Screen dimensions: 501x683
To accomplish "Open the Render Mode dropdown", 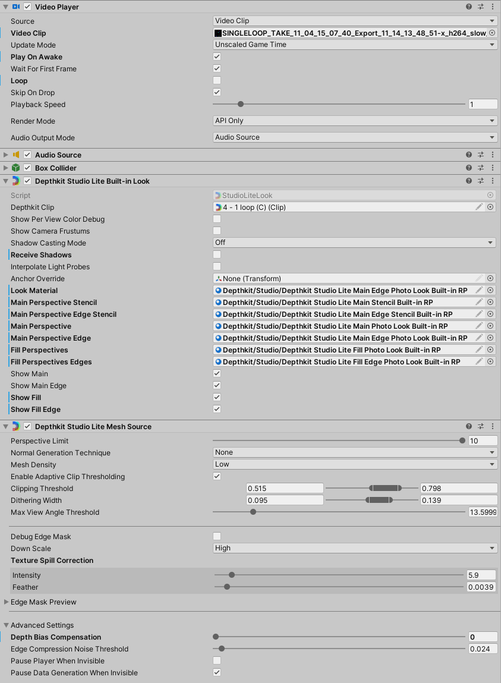I will 355,121.
